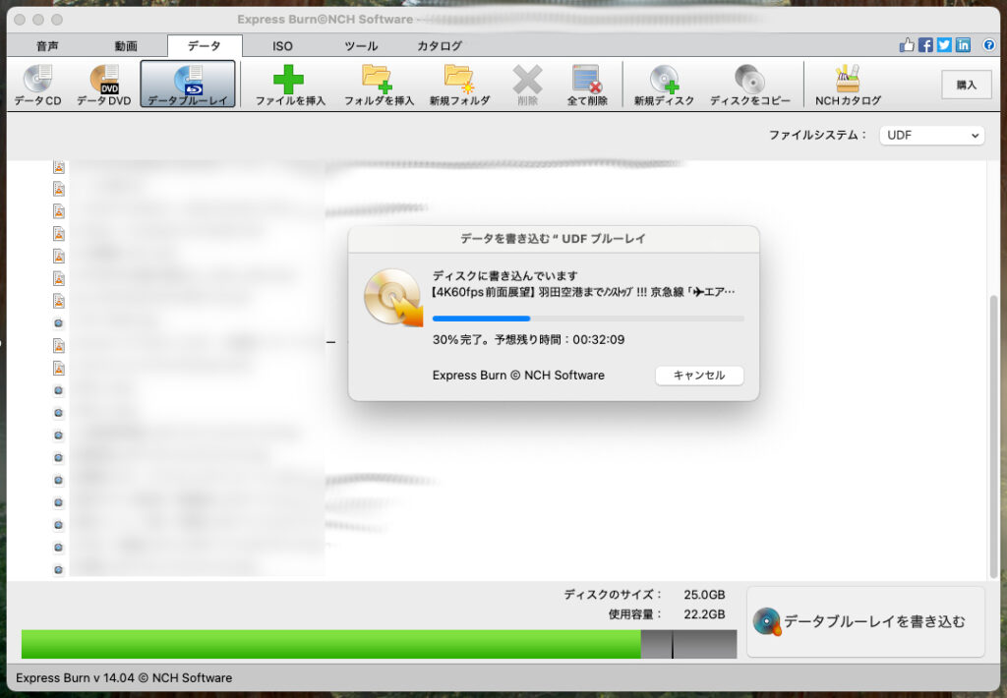Click the 25.0GB disc size value
This screenshot has width=1007, height=698.
tap(704, 595)
